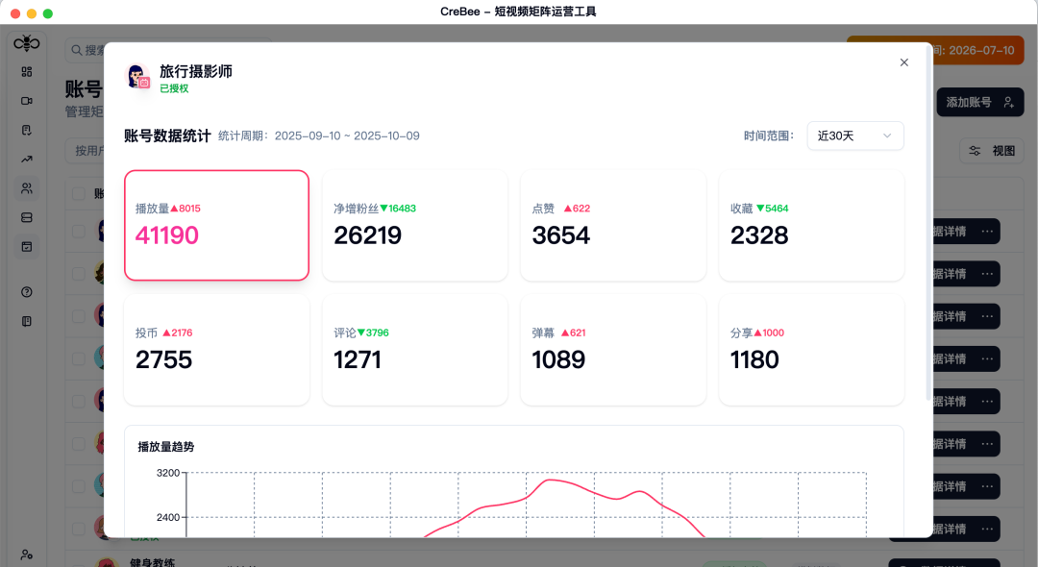Open the documentation book icon in sidebar
Screen dimensions: 1038x567
pos(27,322)
